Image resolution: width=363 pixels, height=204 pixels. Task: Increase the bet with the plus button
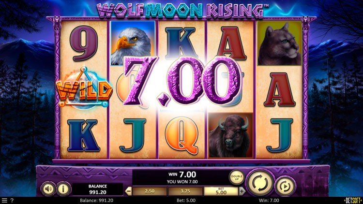242,191
